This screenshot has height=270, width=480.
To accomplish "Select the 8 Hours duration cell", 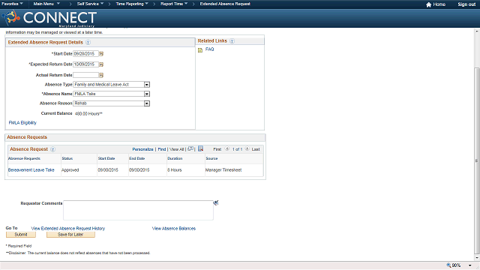I will [x=175, y=170].
